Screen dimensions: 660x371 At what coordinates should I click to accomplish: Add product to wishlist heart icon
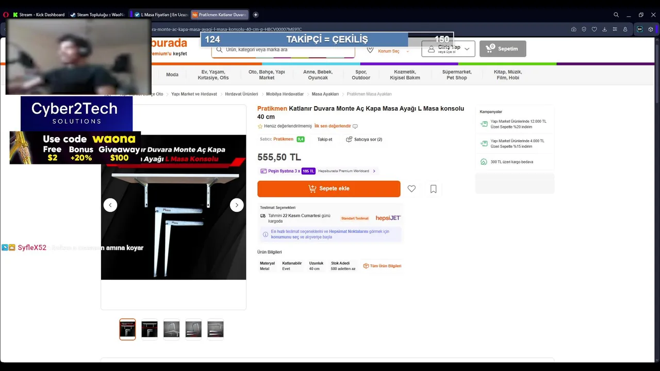[x=411, y=189]
